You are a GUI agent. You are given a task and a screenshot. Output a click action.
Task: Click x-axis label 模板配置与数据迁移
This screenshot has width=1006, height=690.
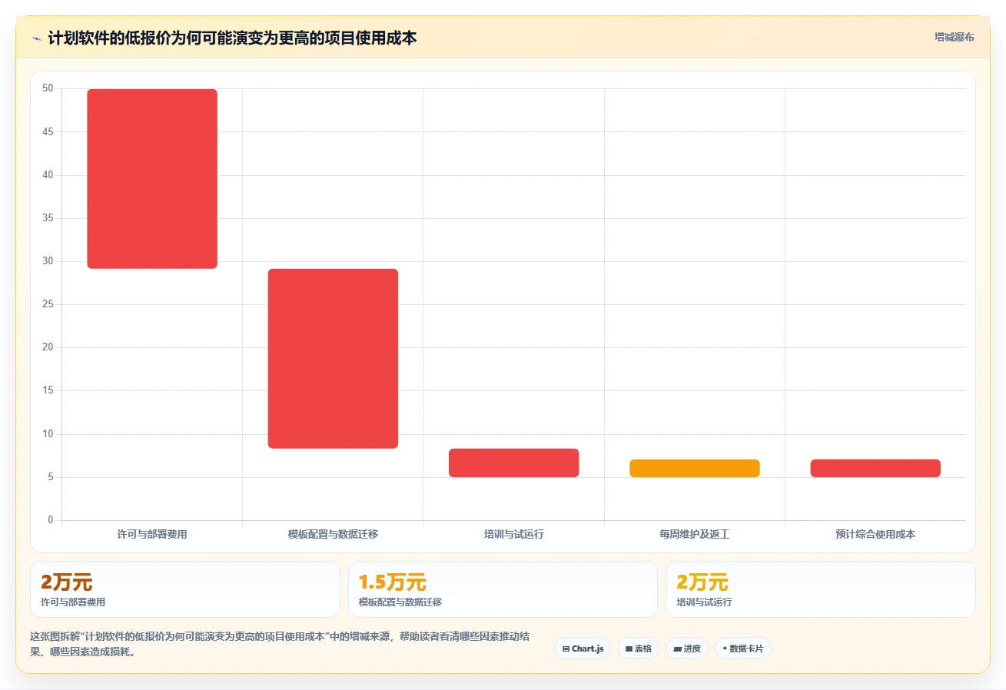tap(333, 534)
